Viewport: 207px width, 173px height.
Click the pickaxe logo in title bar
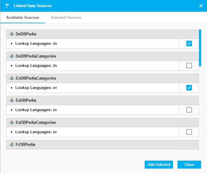click(7, 6)
